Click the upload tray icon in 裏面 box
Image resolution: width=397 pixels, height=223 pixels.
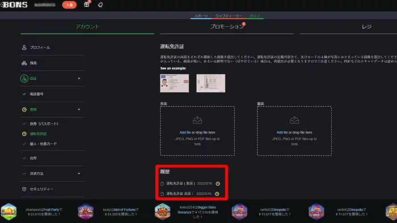point(294,120)
